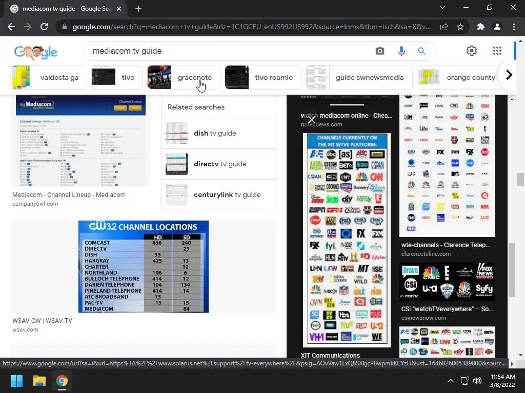Viewport: 525px width, 393px height.
Task: Open the watch mediacom online preview title
Action: (x=346, y=116)
